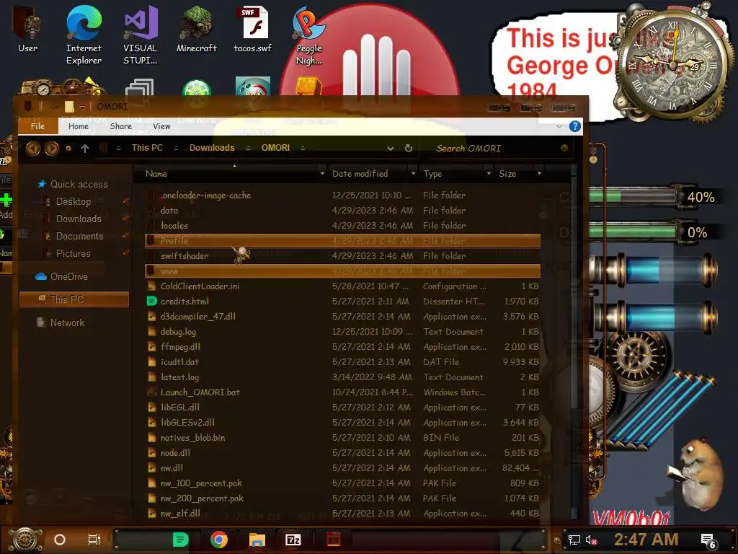Open green Dissenter app on taskbar
The image size is (738, 554).
coord(180,540)
